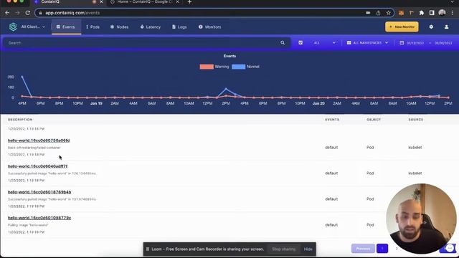Click 'Back-off restarting failed container' text
The image size is (459, 258).
pyautogui.click(x=34, y=148)
